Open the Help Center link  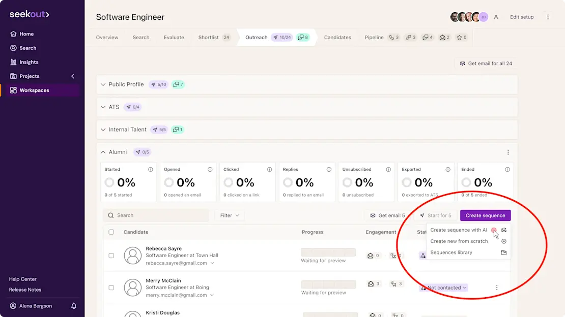[x=23, y=279]
